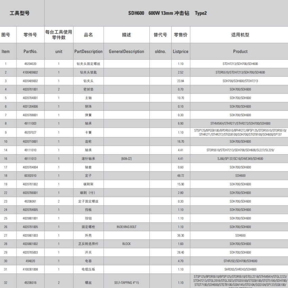Click the '电缆压板' cell
The height and width of the screenshot is (288, 288).
tap(88, 269)
